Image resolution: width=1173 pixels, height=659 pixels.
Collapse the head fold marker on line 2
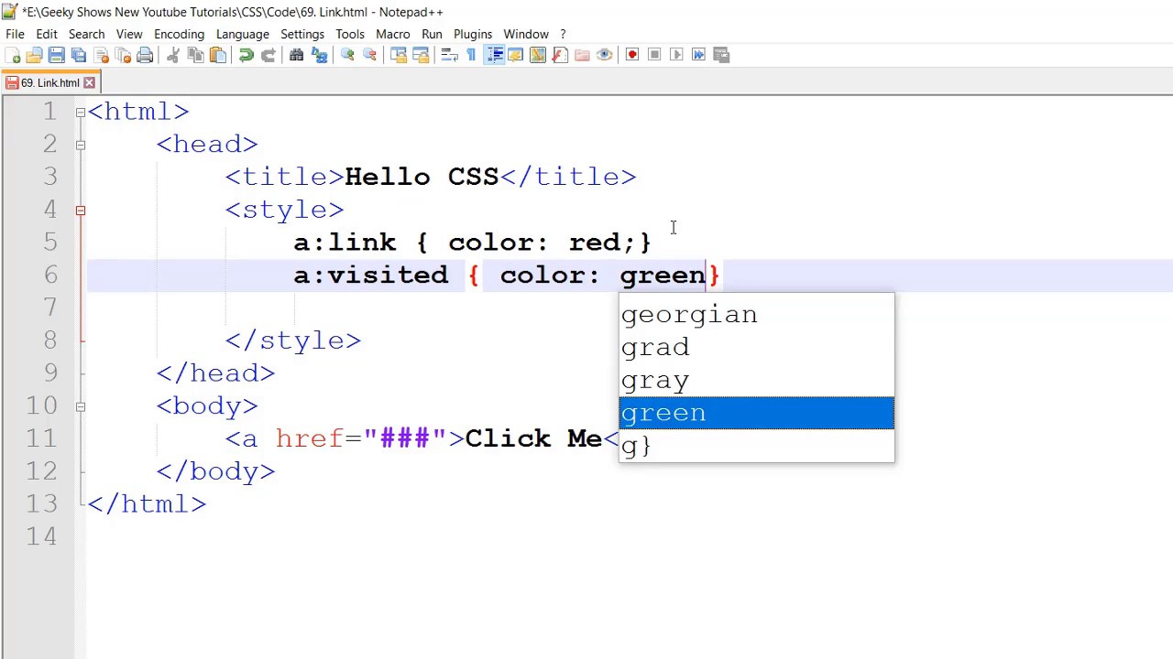[x=81, y=145]
